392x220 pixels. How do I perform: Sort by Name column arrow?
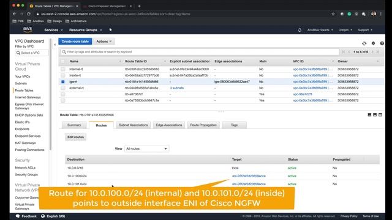click(x=120, y=61)
